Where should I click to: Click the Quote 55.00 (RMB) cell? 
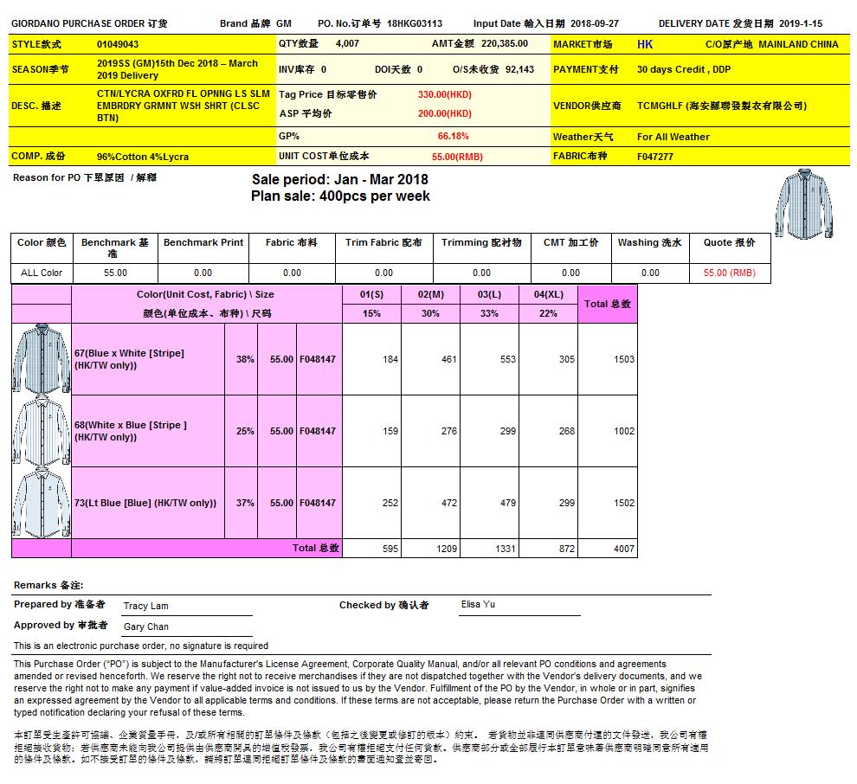(729, 273)
